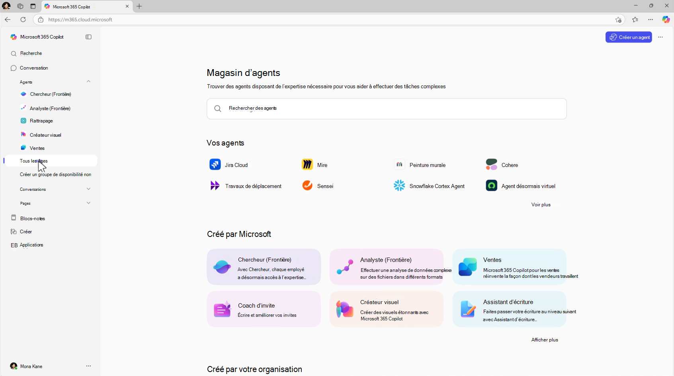Click Afficher plus under Créé par Microsoft
The width and height of the screenshot is (674, 376).
tap(545, 340)
